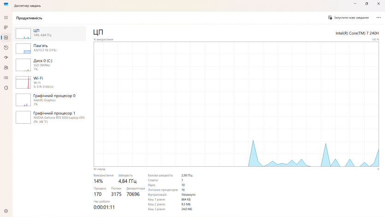Select Графічний процесор 0 Intel Graphics
The width and height of the screenshot is (385, 217).
click(50, 100)
